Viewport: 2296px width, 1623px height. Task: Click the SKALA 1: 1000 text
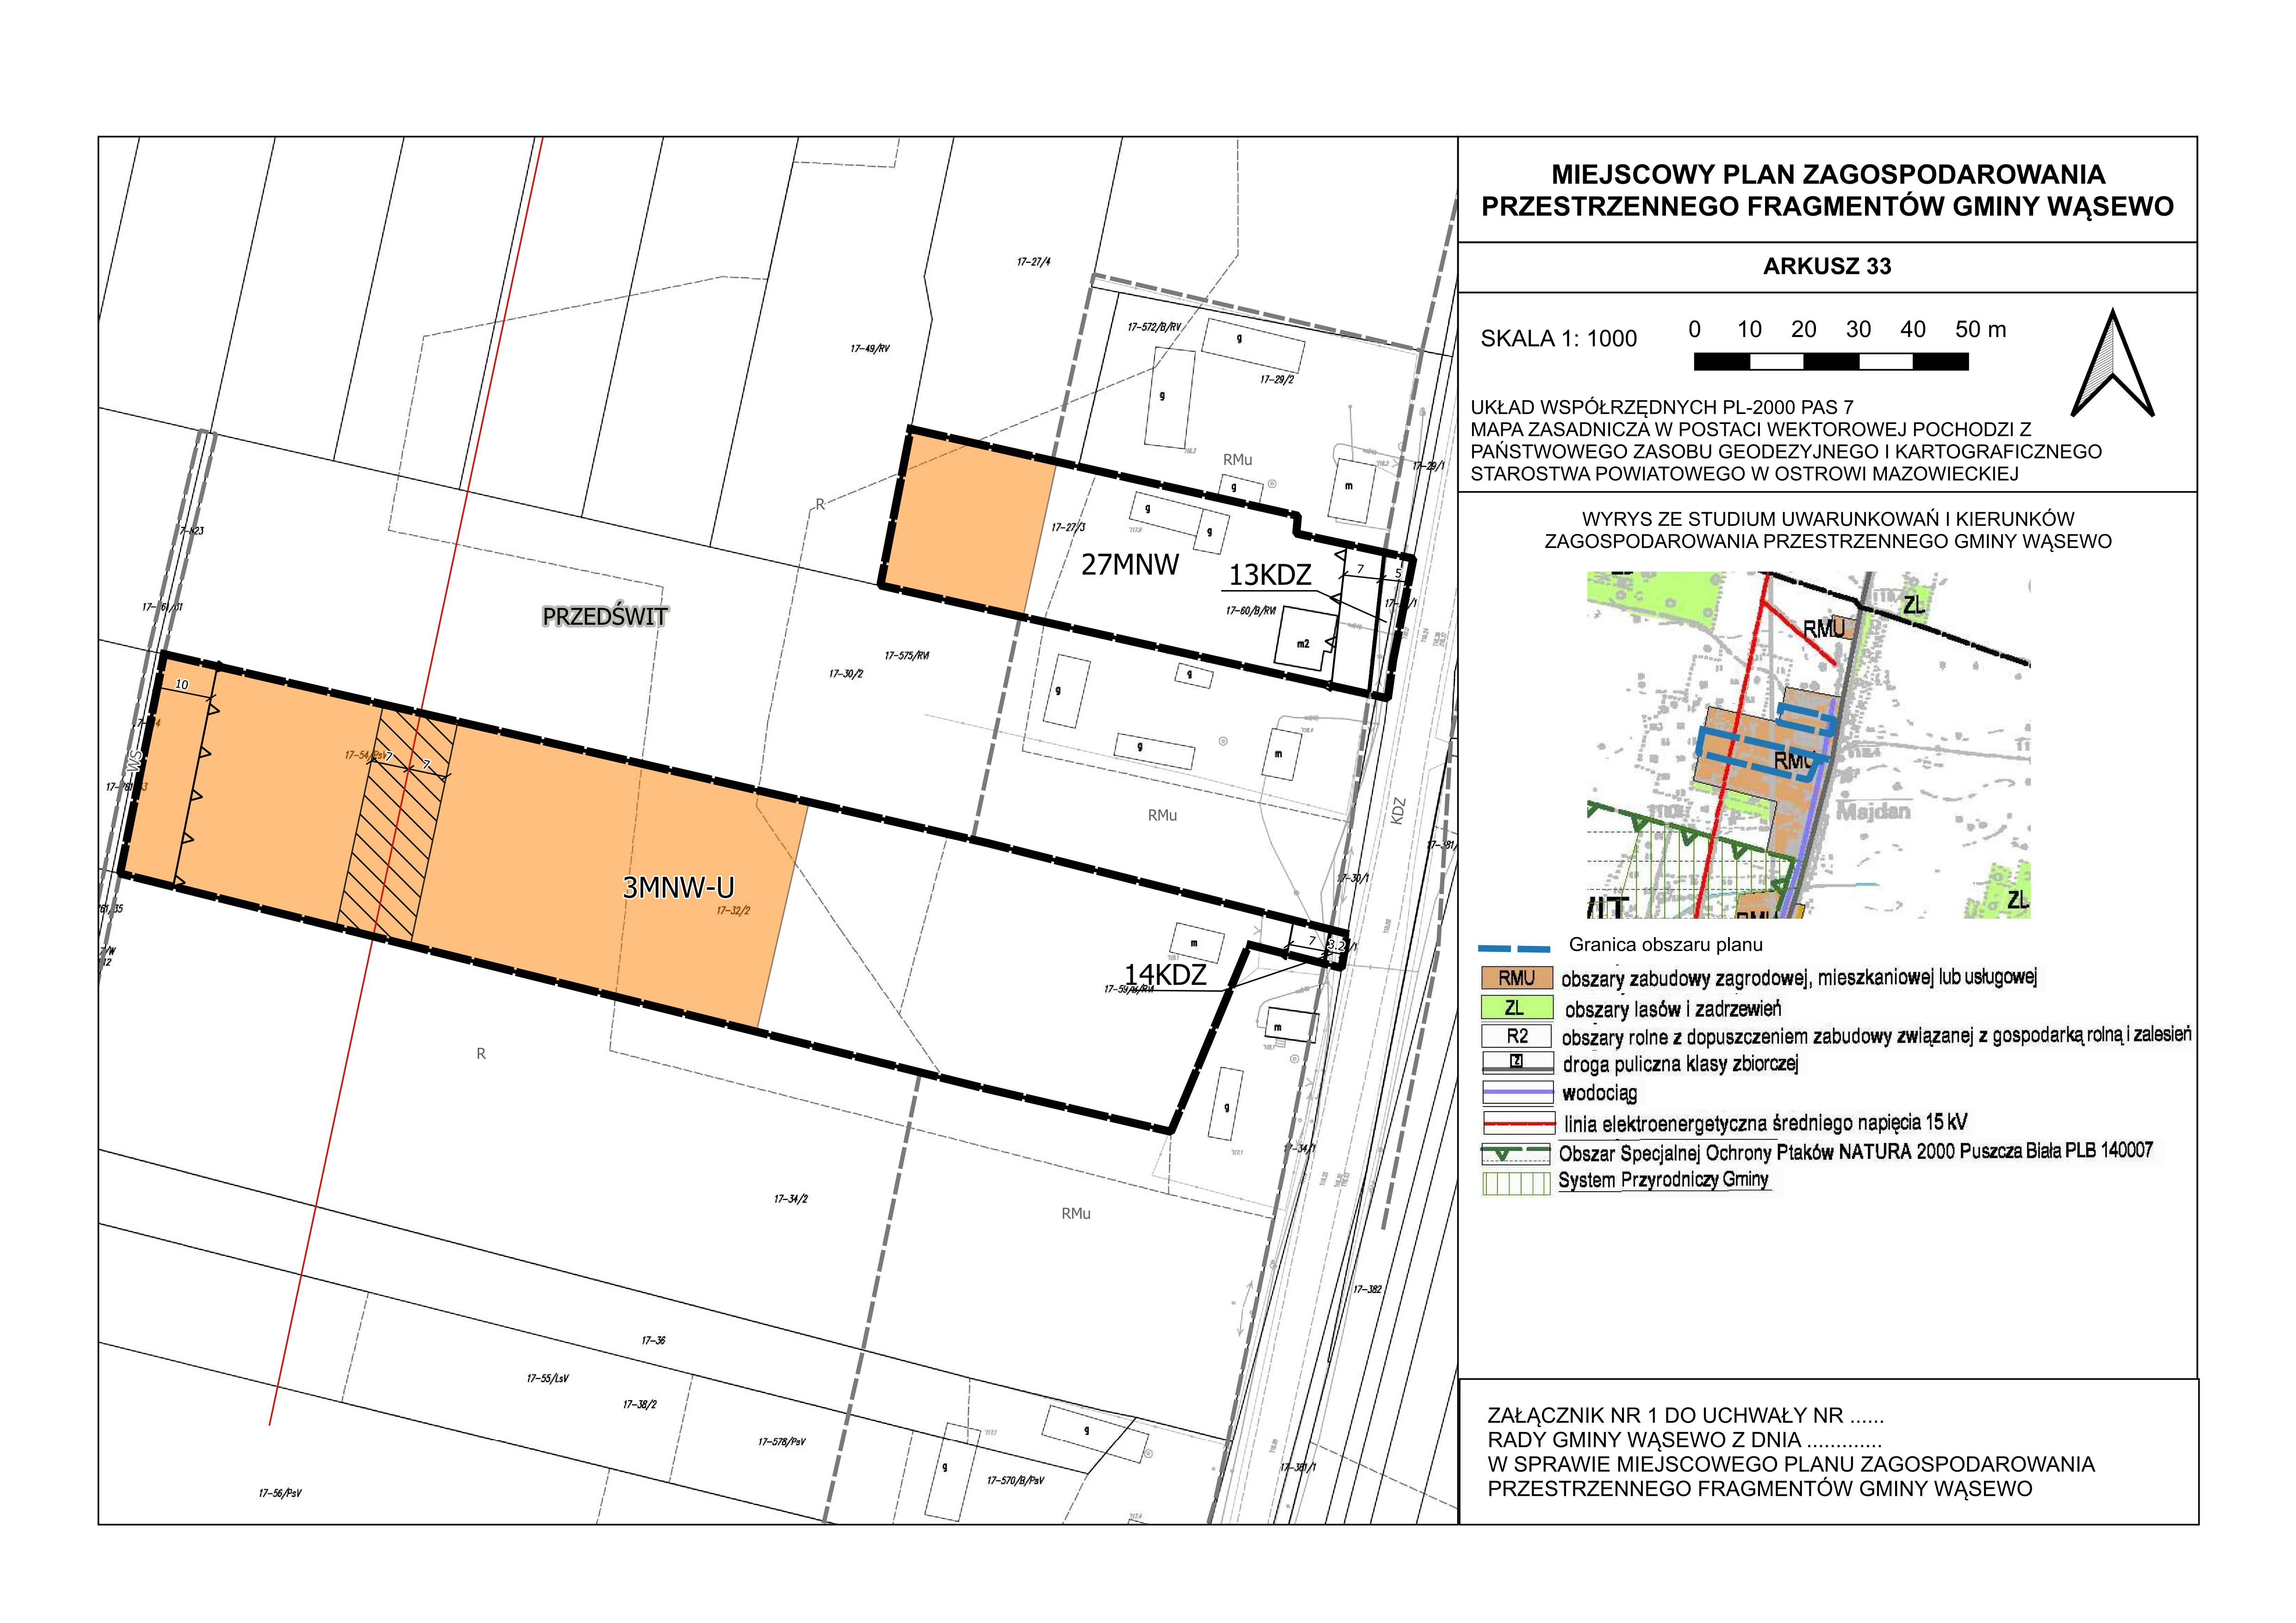[1558, 338]
